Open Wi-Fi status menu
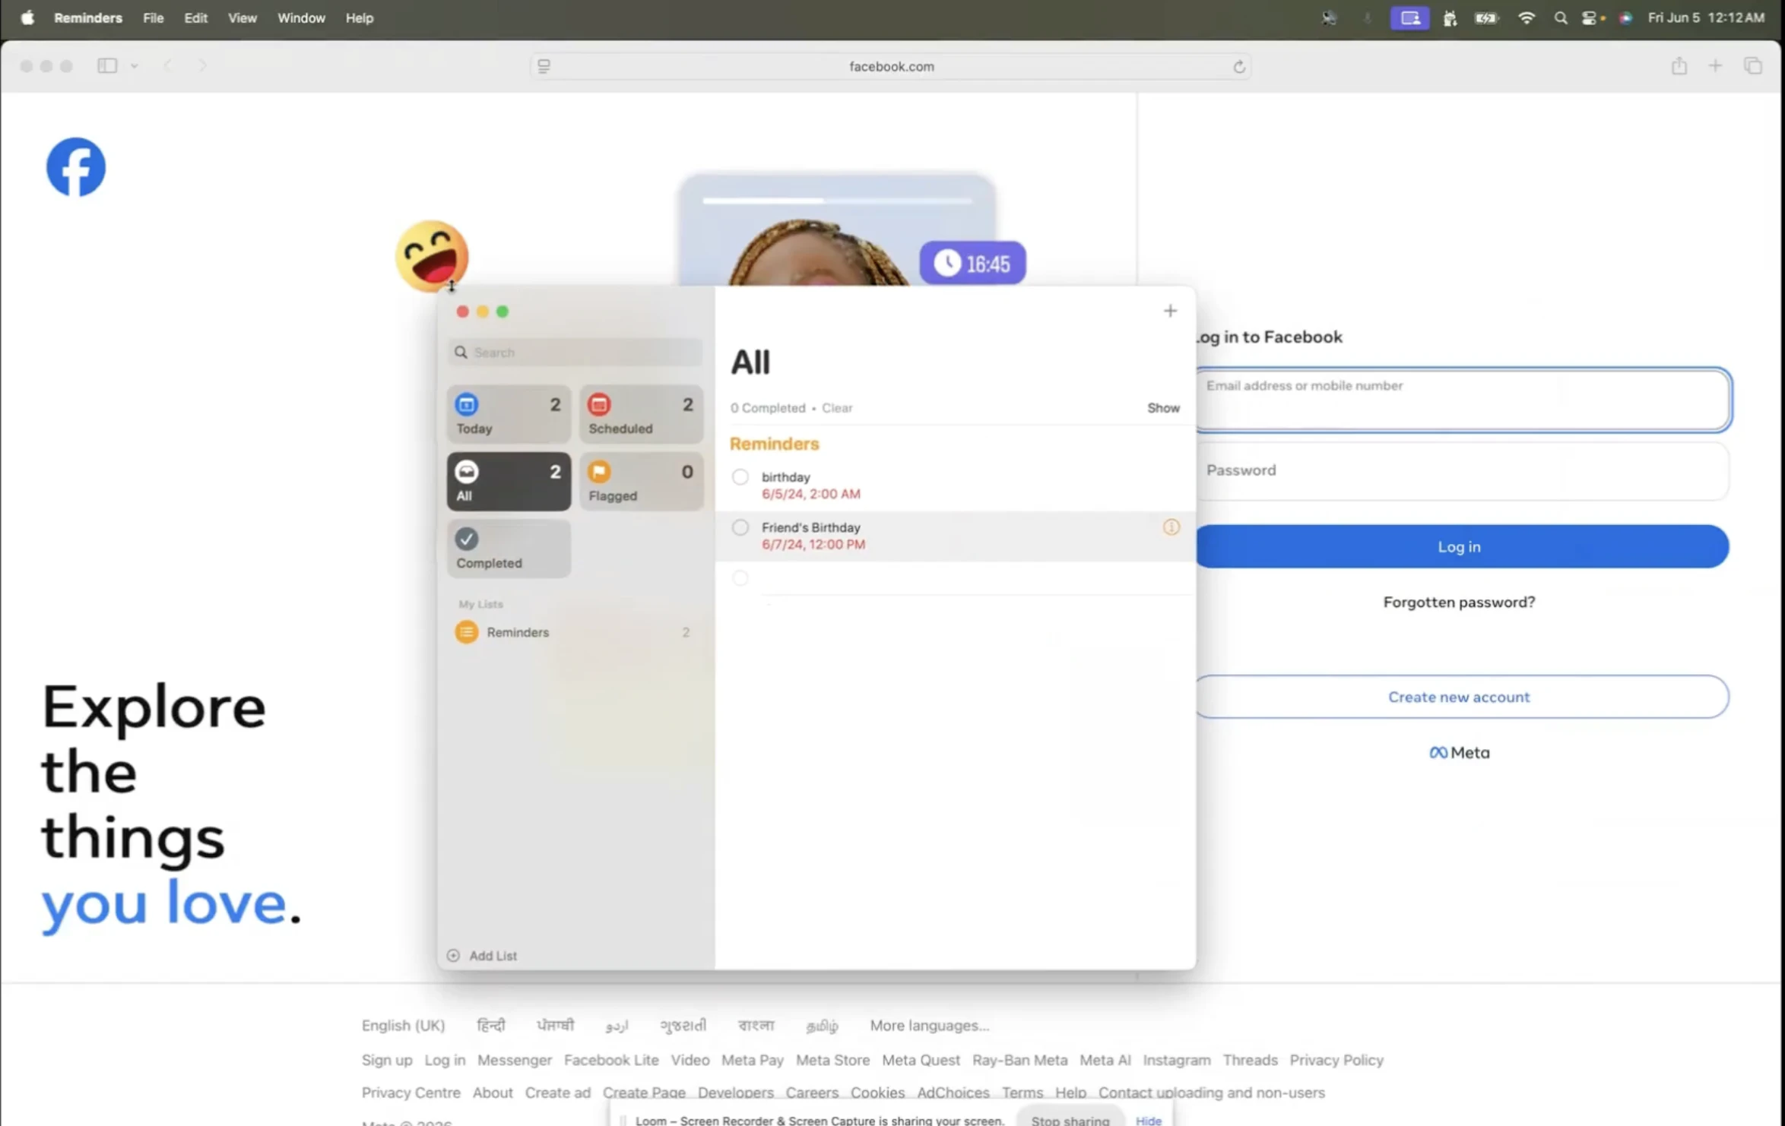 (x=1526, y=17)
